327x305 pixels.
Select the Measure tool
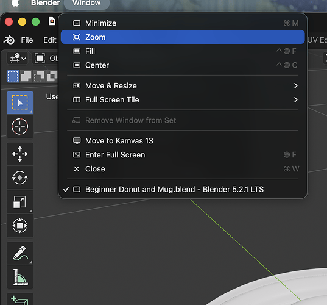pyautogui.click(x=20, y=277)
